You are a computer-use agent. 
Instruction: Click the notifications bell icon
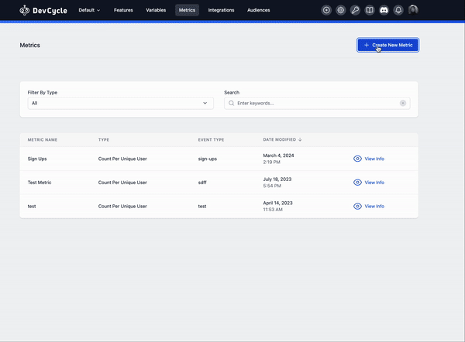[398, 10]
